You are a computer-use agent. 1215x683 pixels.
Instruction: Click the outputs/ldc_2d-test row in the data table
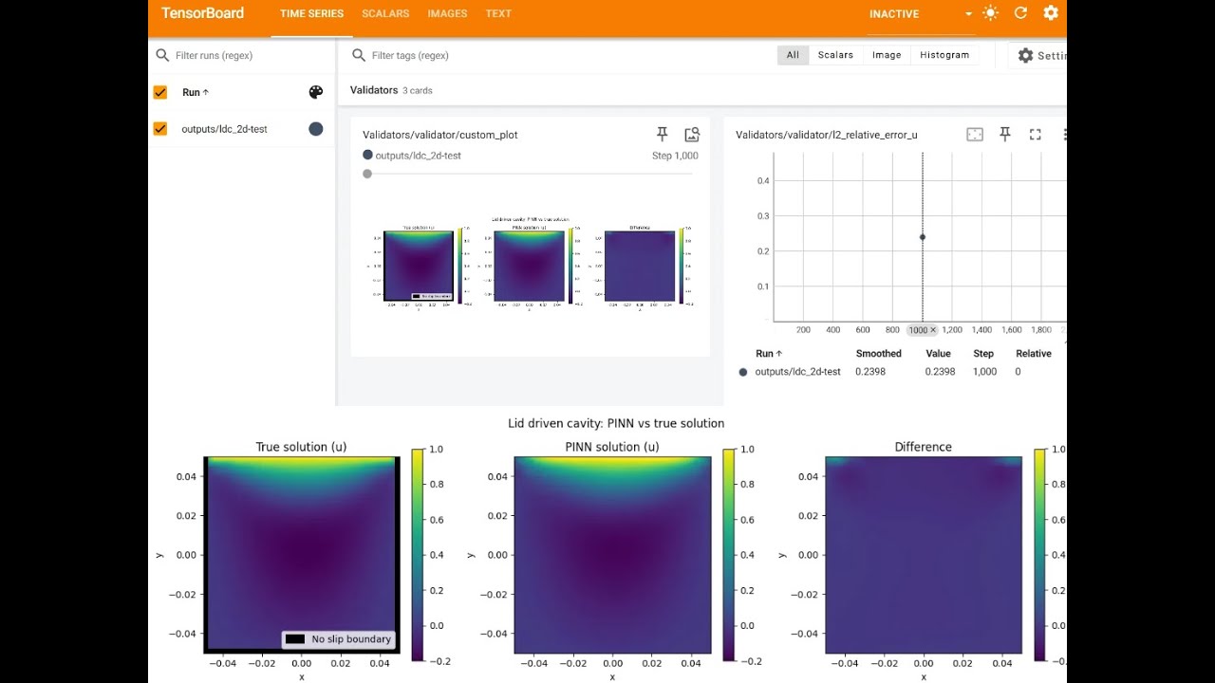point(899,372)
